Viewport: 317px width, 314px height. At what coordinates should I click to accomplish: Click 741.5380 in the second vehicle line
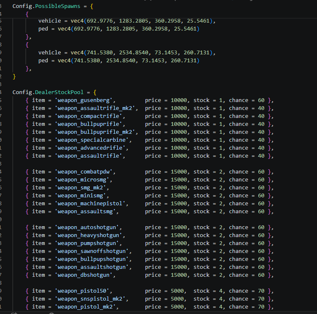[x=100, y=53]
